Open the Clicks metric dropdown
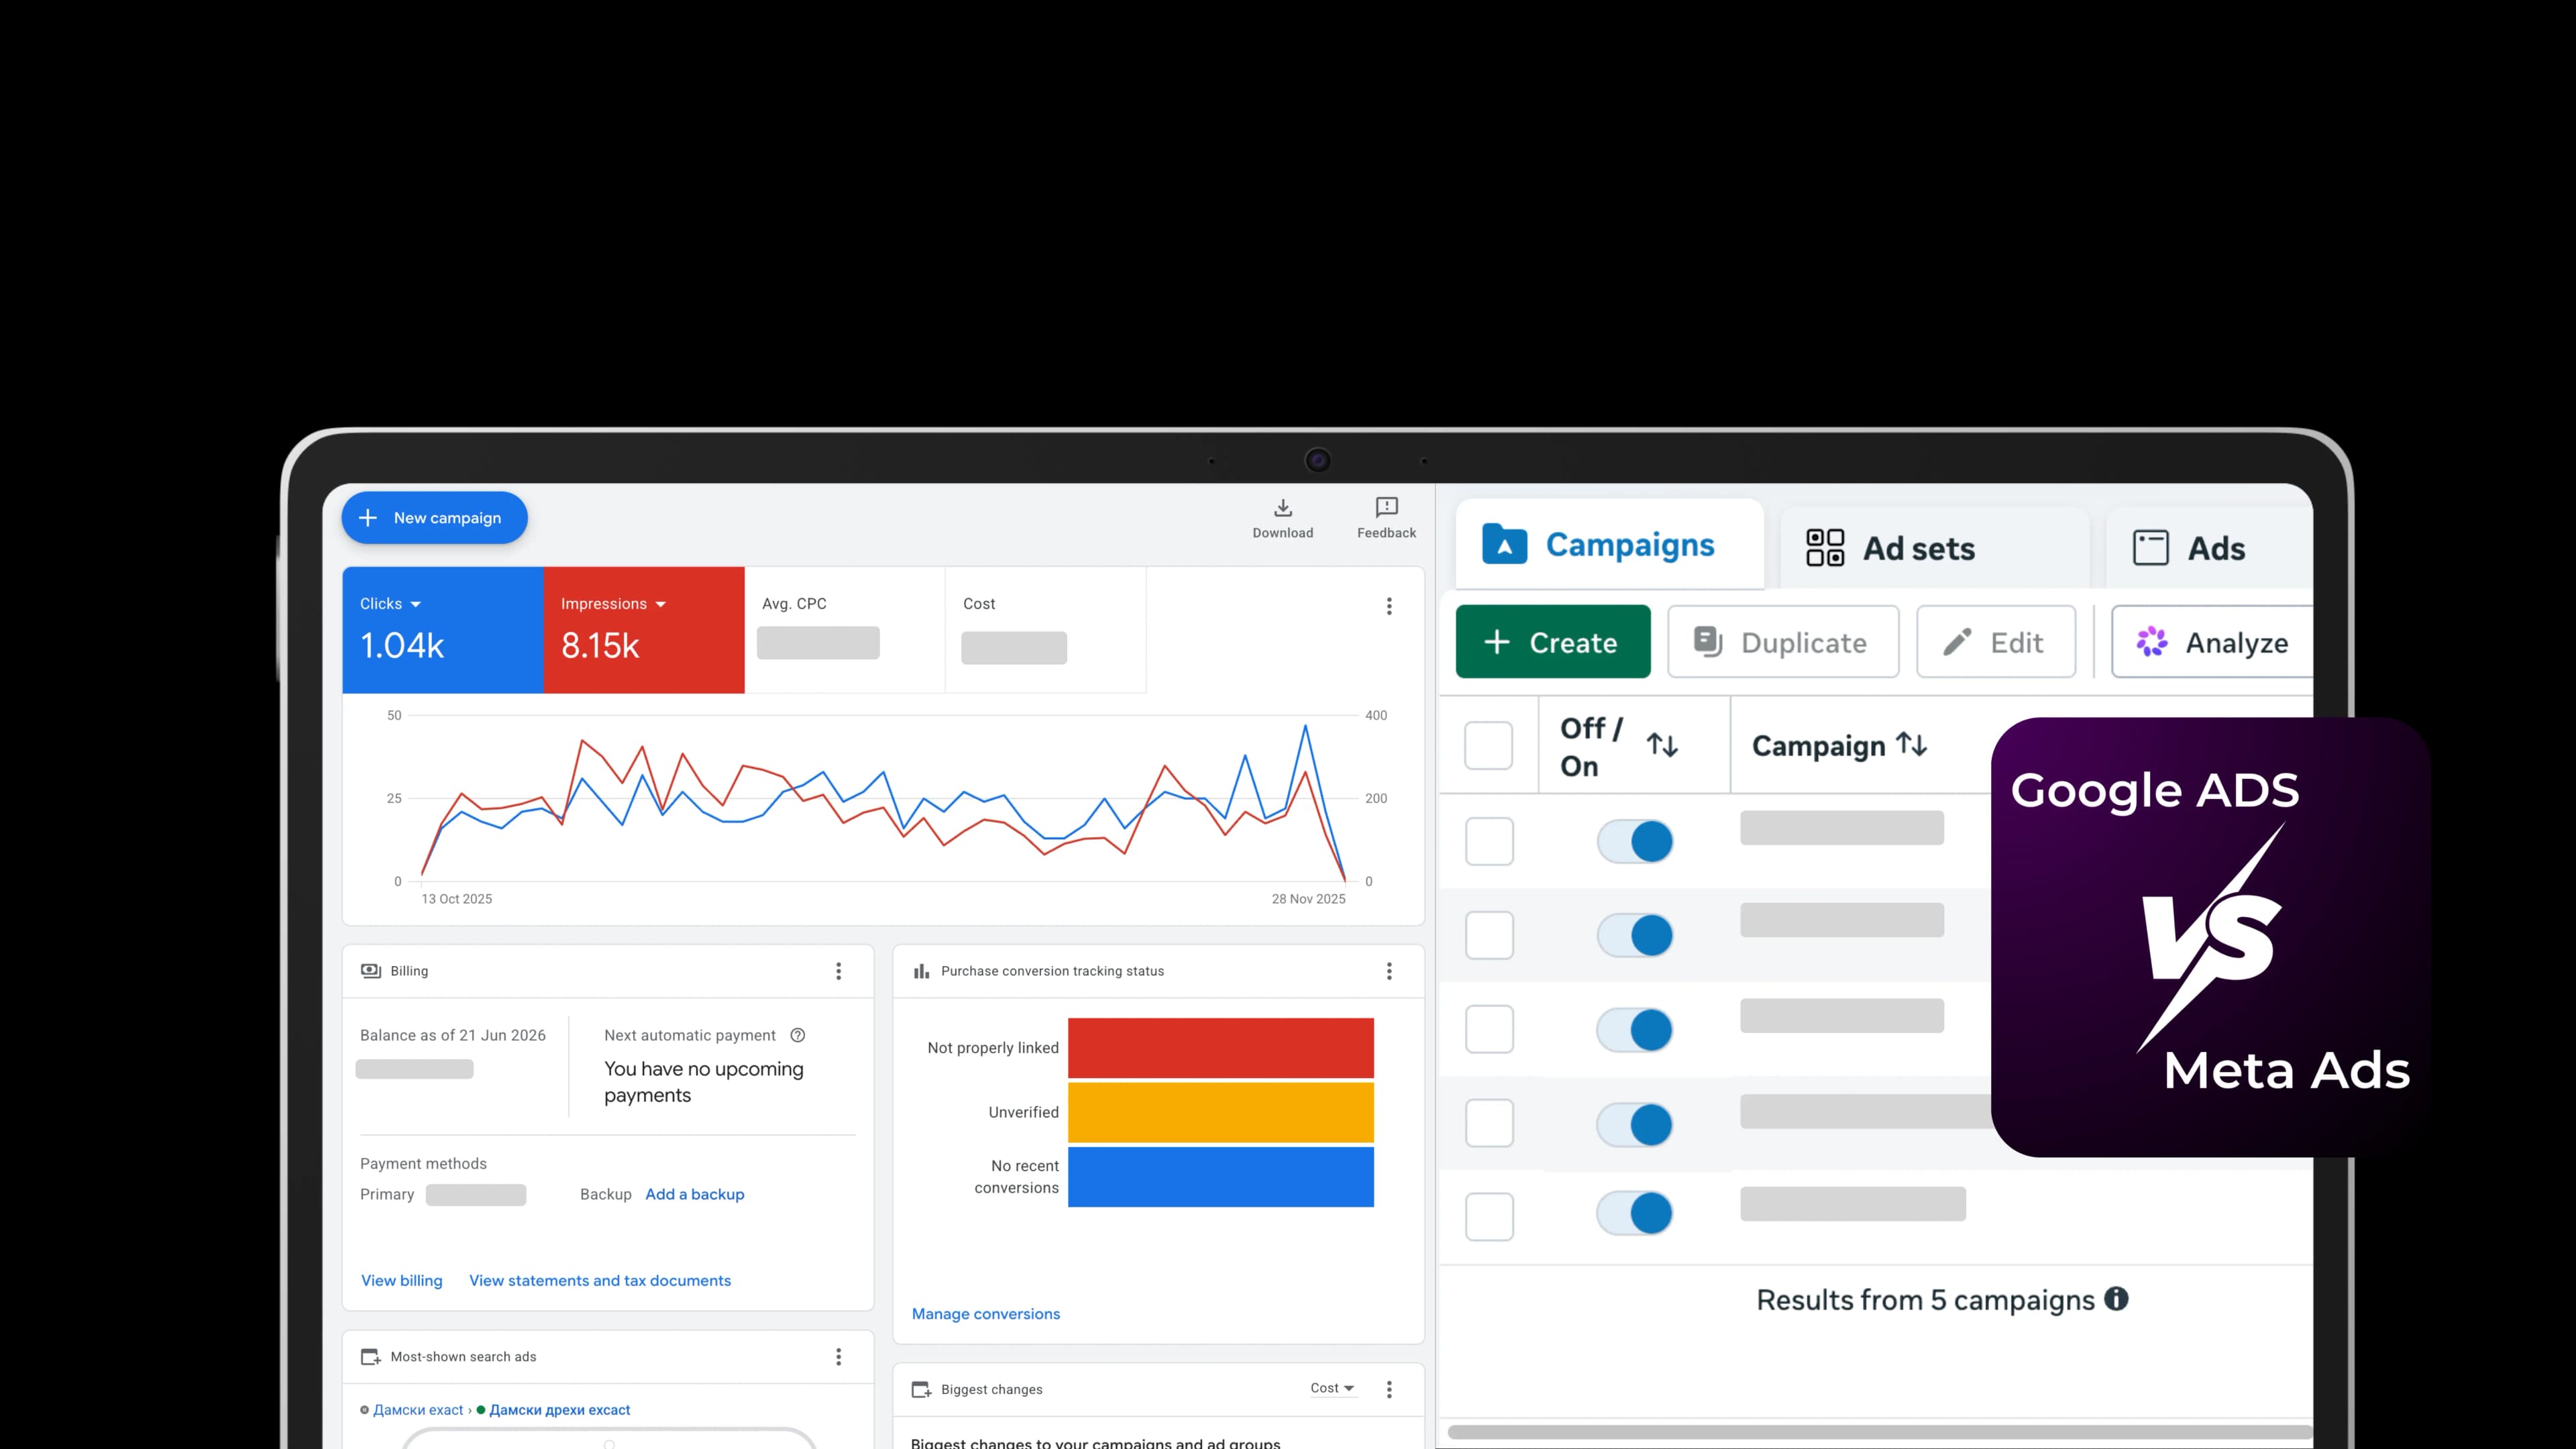The width and height of the screenshot is (2576, 1449). [391, 604]
